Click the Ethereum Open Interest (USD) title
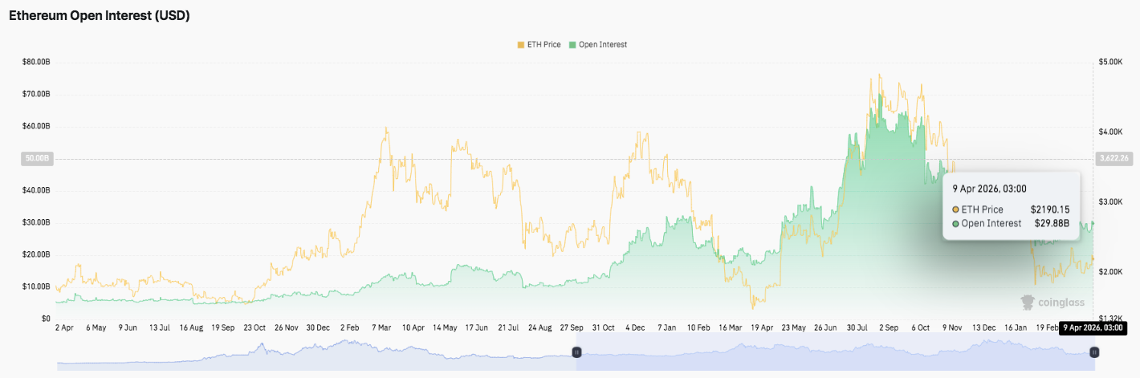This screenshot has height=378, width=1140. (100, 15)
